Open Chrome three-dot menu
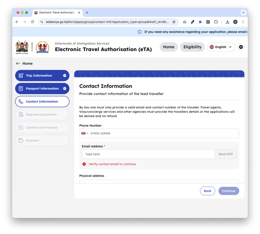Viewport: 260px width, 234px height. 243,22
